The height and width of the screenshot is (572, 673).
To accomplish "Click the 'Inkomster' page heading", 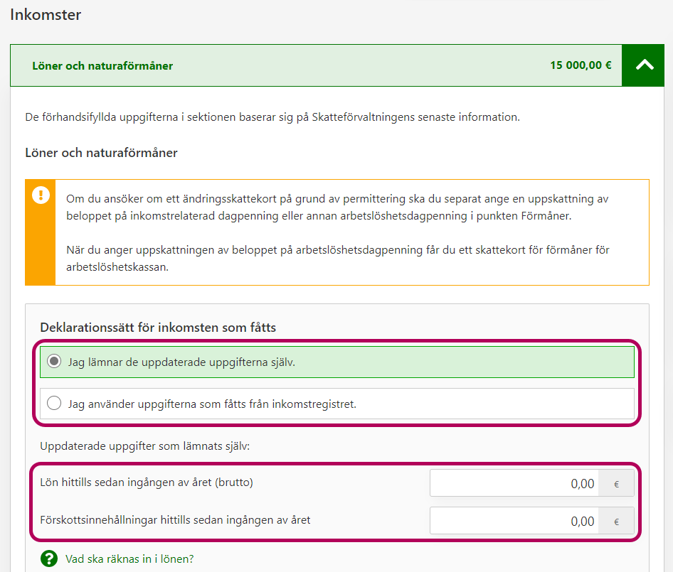I will [46, 14].
